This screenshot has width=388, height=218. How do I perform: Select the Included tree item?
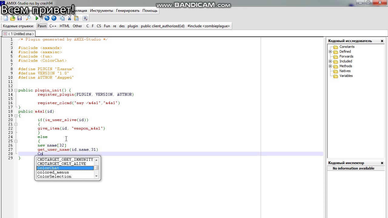click(346, 61)
